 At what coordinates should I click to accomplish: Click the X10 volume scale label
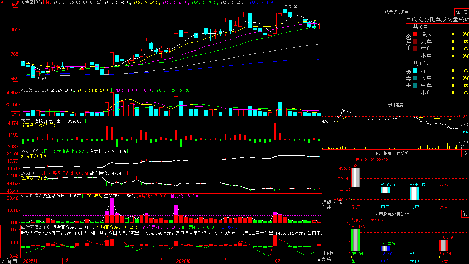(16, 115)
